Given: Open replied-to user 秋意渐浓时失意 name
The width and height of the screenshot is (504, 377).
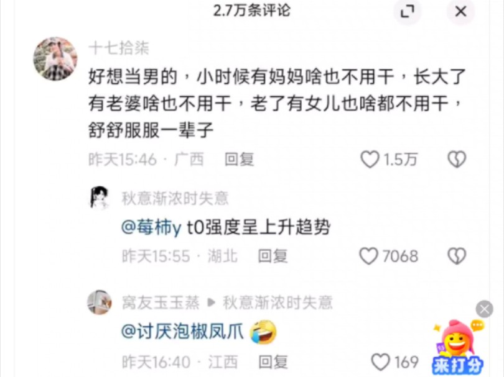Looking at the screenshot, I should coord(278,302).
